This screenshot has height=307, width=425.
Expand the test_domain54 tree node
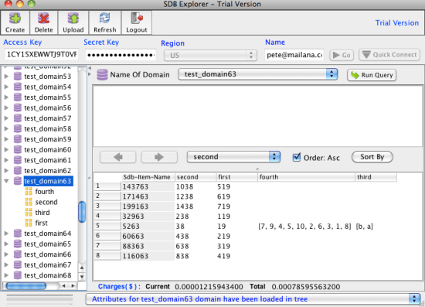coord(6,87)
